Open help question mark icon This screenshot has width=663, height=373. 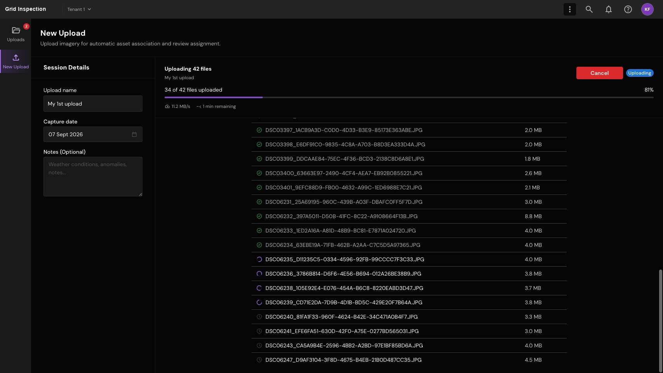tap(628, 9)
